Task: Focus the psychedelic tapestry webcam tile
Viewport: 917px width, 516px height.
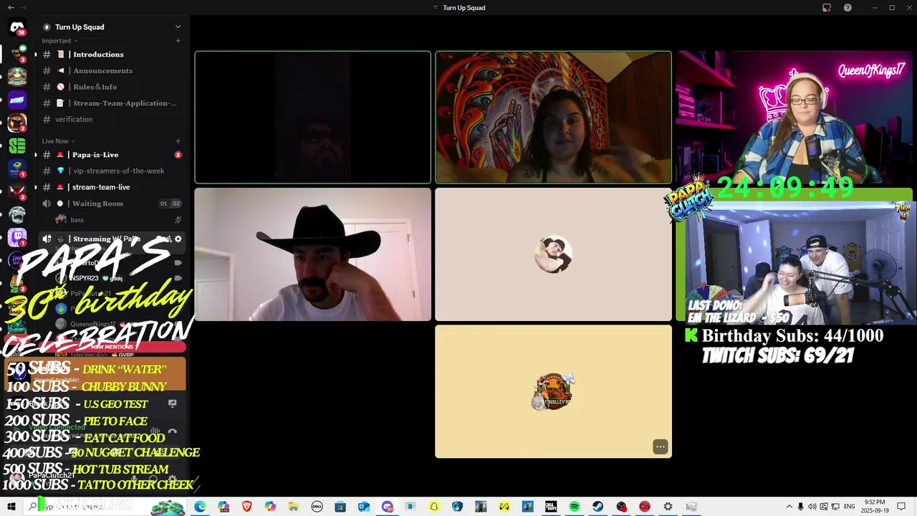Action: point(553,118)
